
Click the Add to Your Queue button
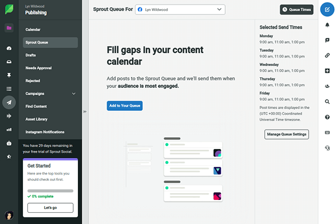click(x=124, y=105)
